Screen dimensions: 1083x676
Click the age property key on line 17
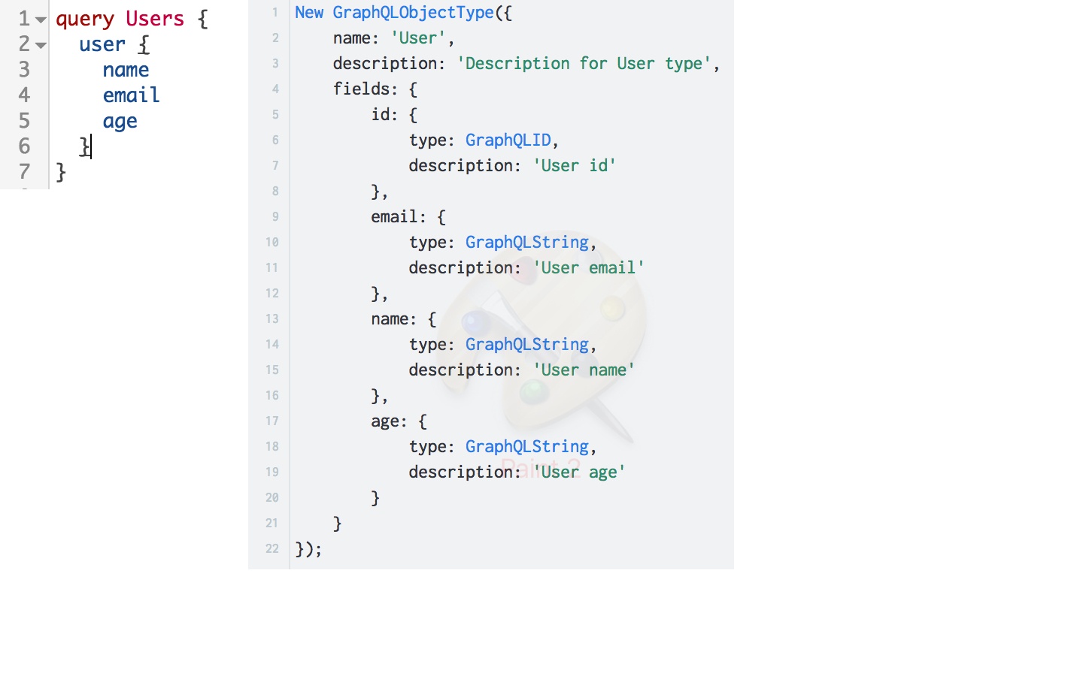click(x=384, y=421)
